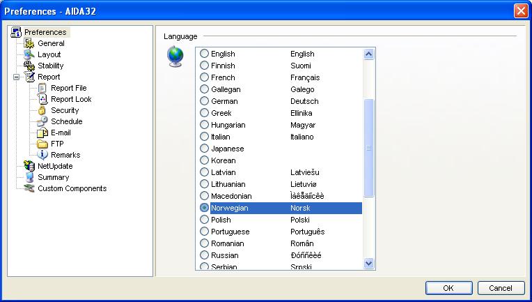Click the Preferences root icon in tree
Viewport: 532px width, 302px height.
click(16, 32)
